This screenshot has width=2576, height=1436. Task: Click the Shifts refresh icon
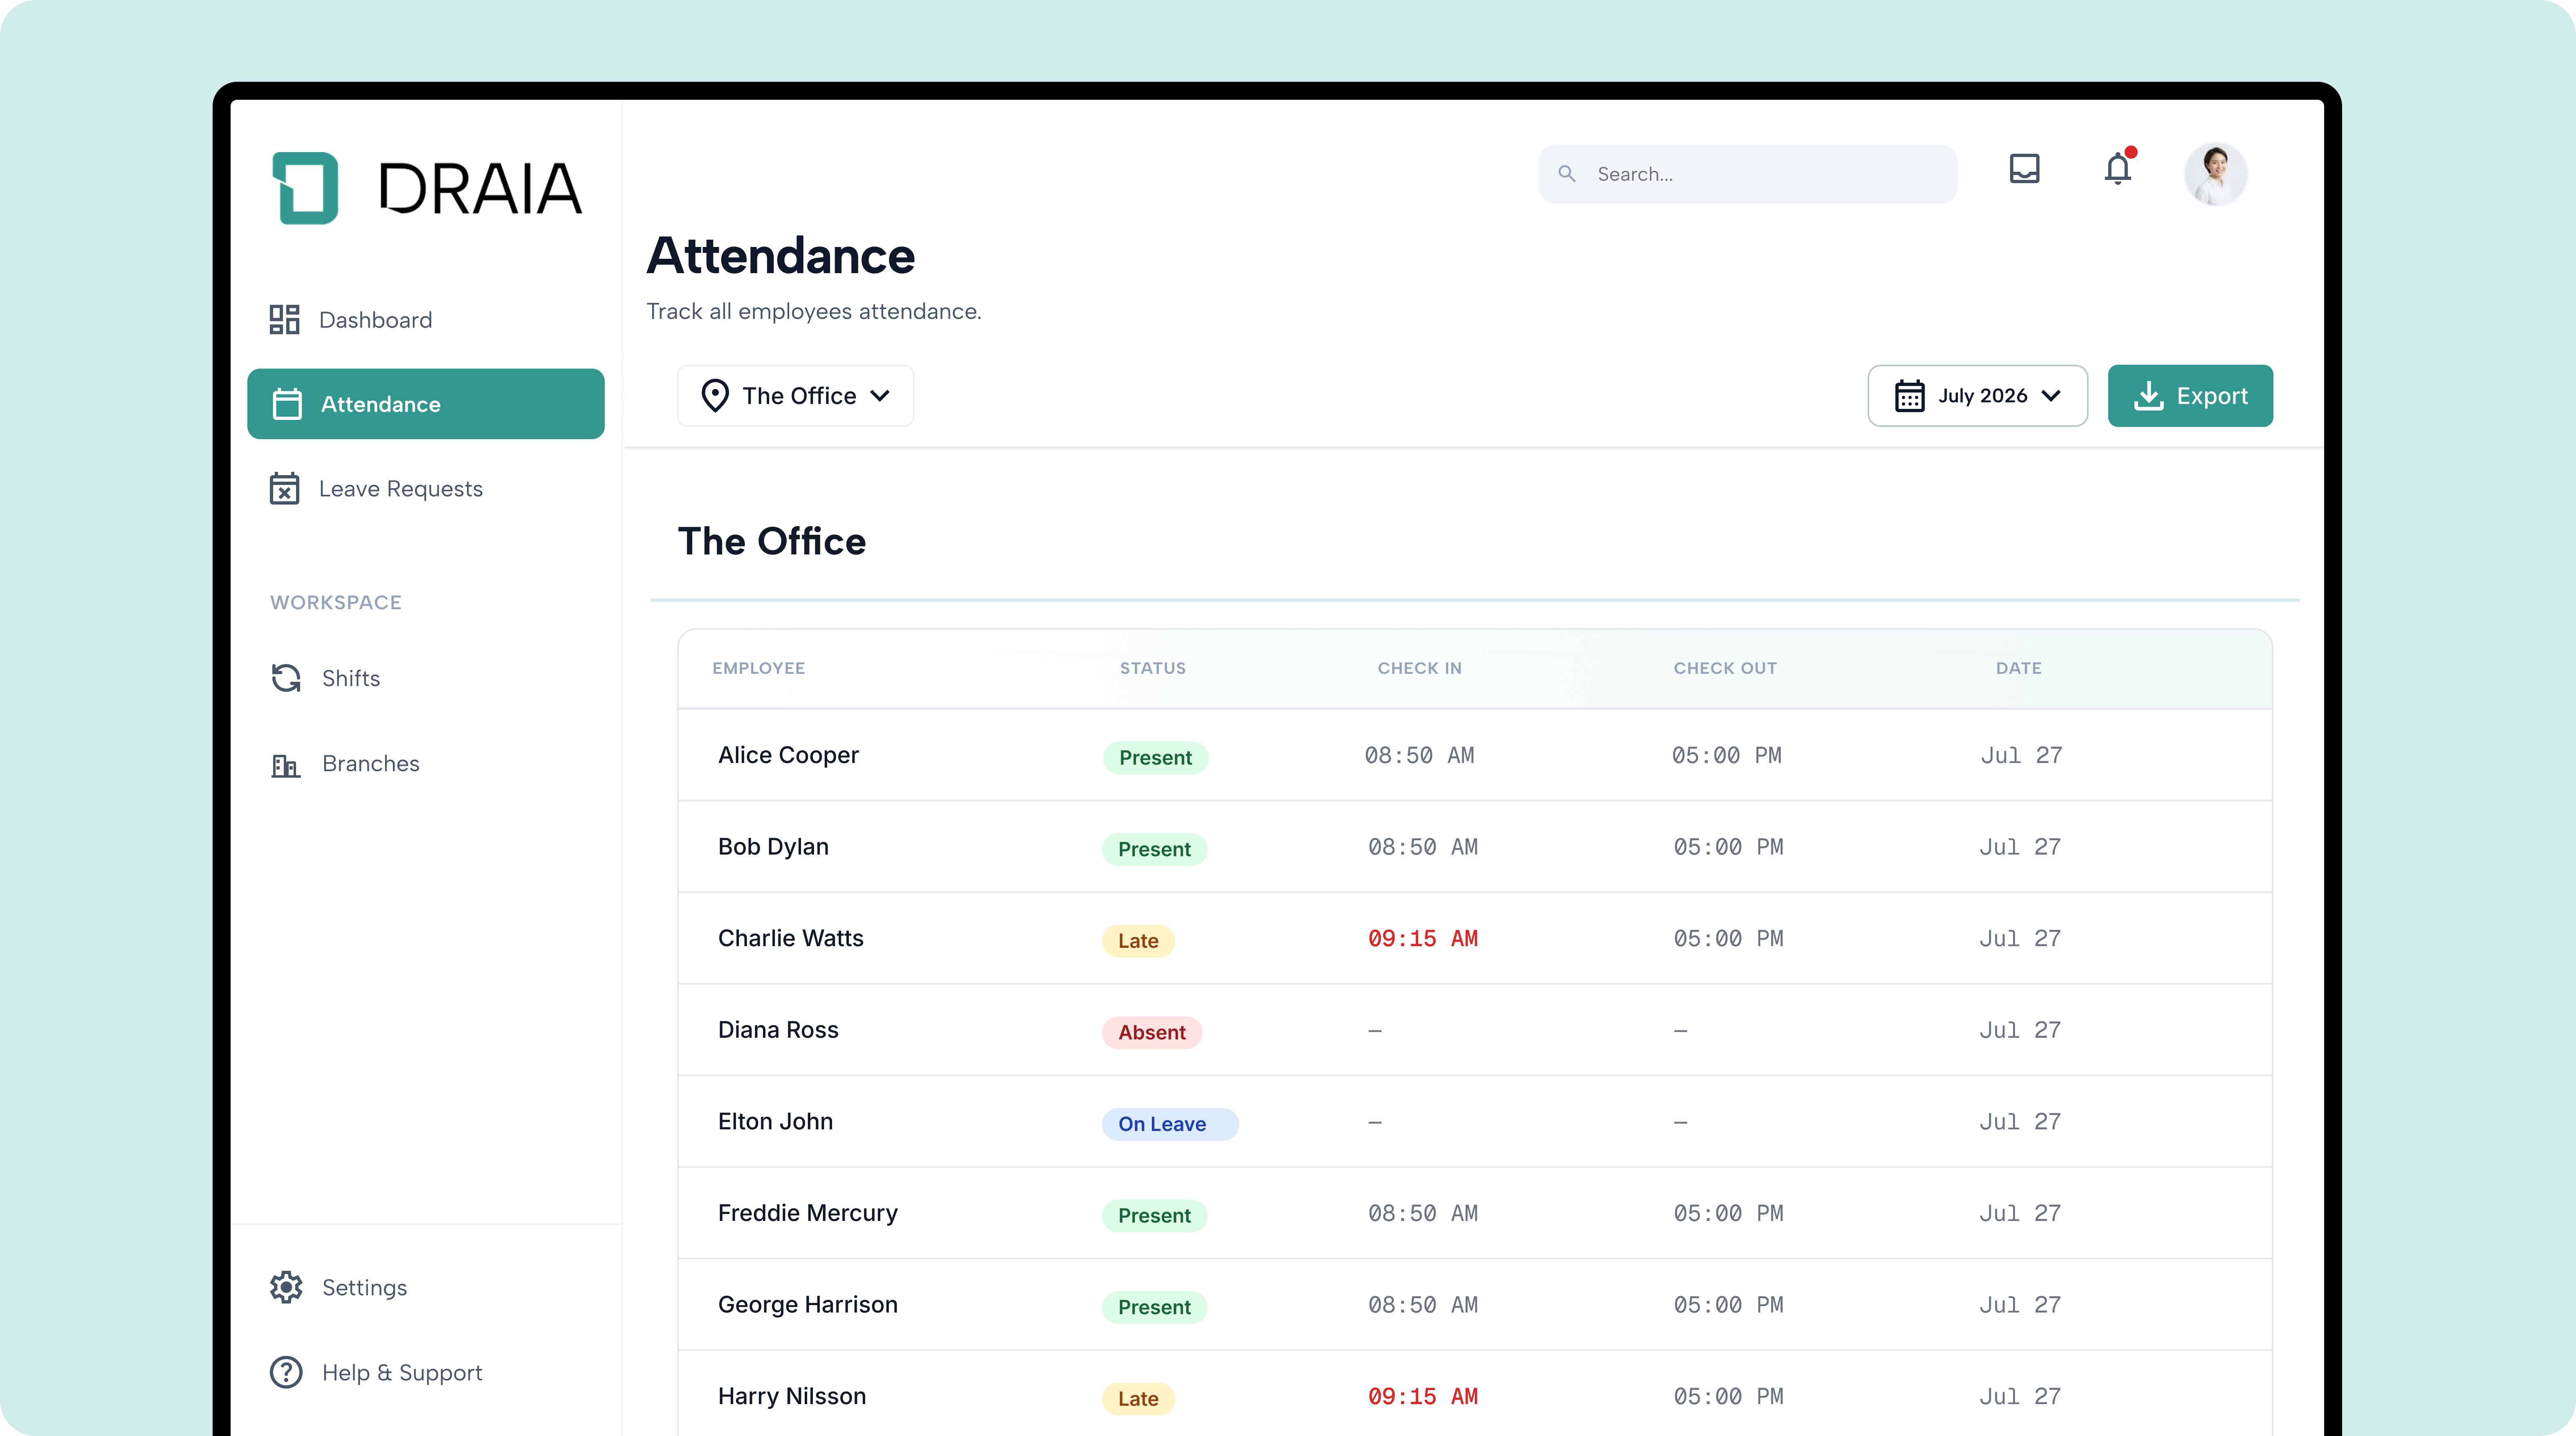pyautogui.click(x=286, y=678)
